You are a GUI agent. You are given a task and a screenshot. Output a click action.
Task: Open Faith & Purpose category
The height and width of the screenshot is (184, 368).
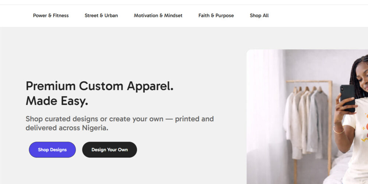[x=216, y=15]
